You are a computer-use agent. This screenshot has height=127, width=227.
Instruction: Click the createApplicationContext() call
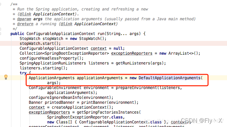pos(82,107)
